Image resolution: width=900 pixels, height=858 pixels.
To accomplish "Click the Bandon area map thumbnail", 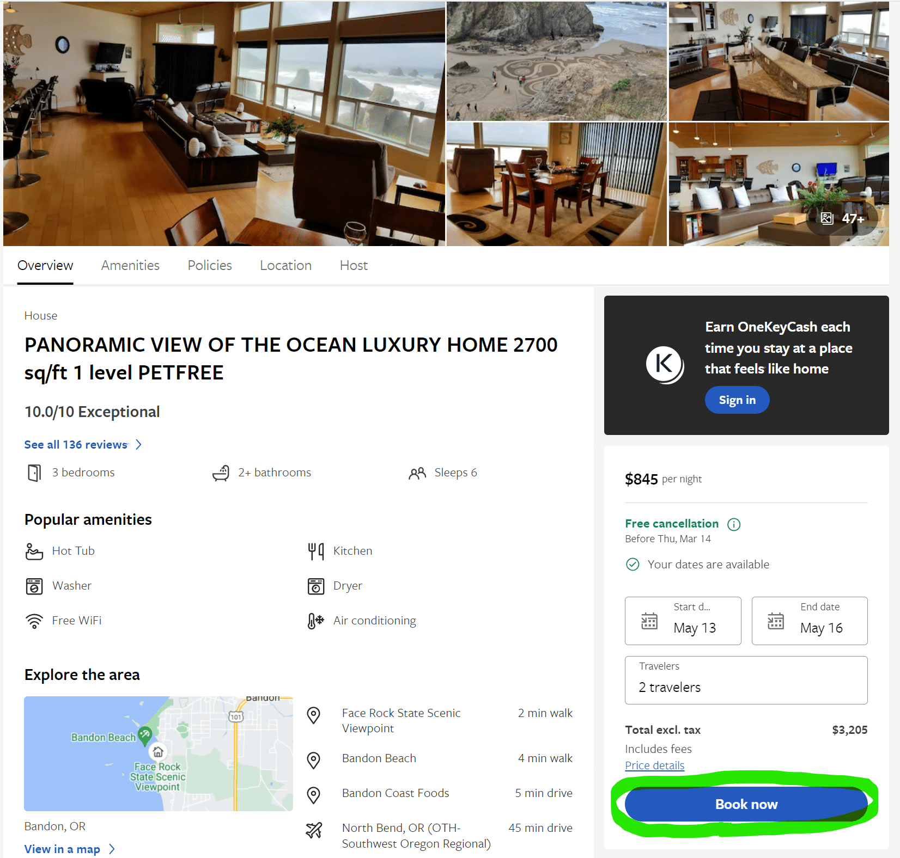I will click(x=159, y=753).
